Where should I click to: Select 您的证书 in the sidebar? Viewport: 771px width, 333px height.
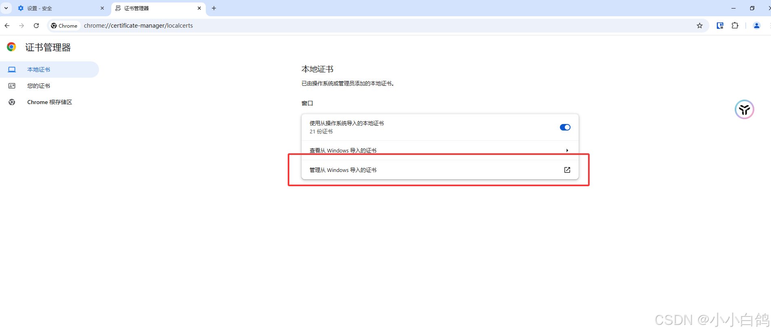(39, 86)
